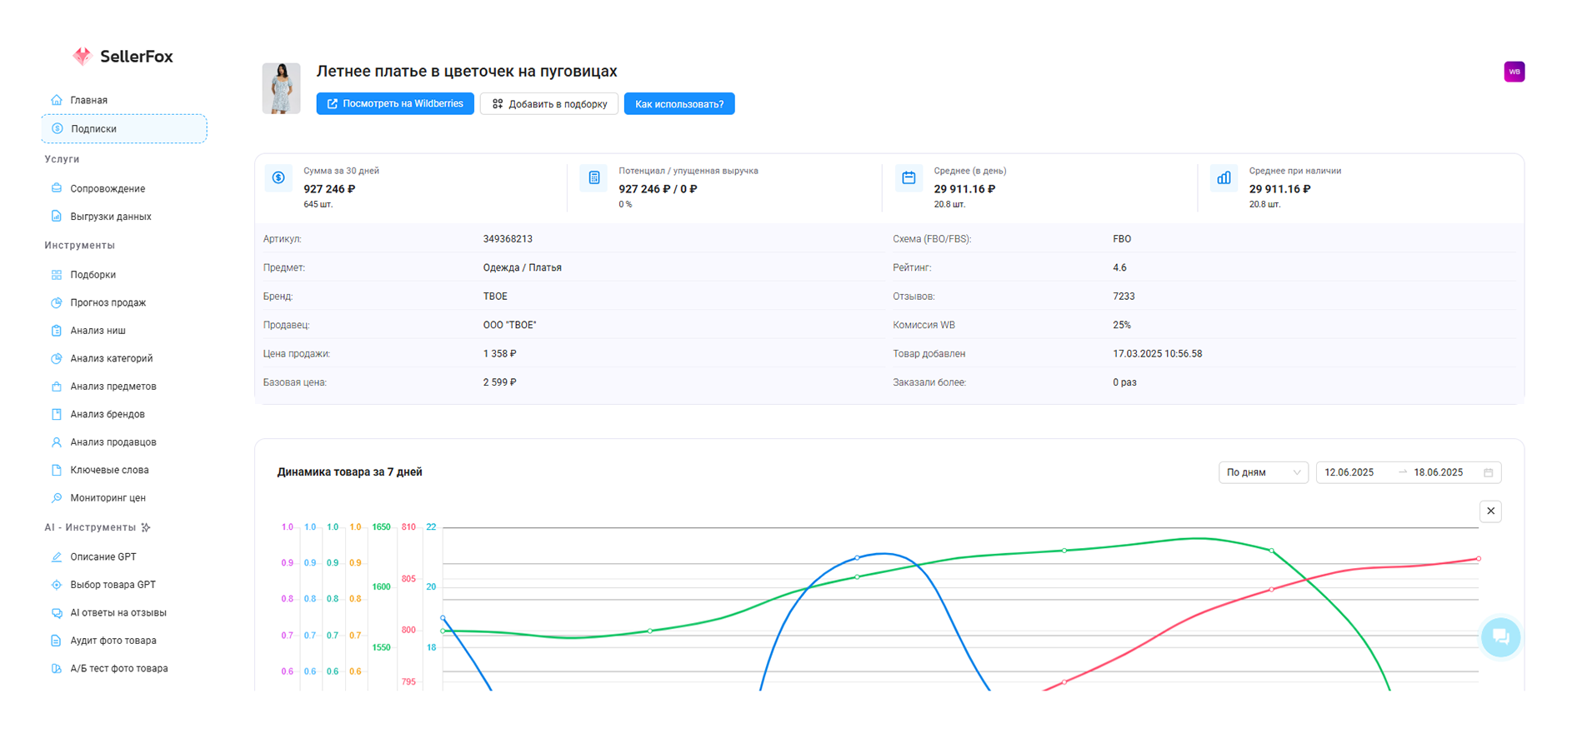
Task: Go to Прогноз продаж section
Action: (x=108, y=302)
